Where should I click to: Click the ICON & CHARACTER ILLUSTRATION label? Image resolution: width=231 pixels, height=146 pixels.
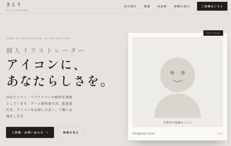pyautogui.click(x=38, y=38)
